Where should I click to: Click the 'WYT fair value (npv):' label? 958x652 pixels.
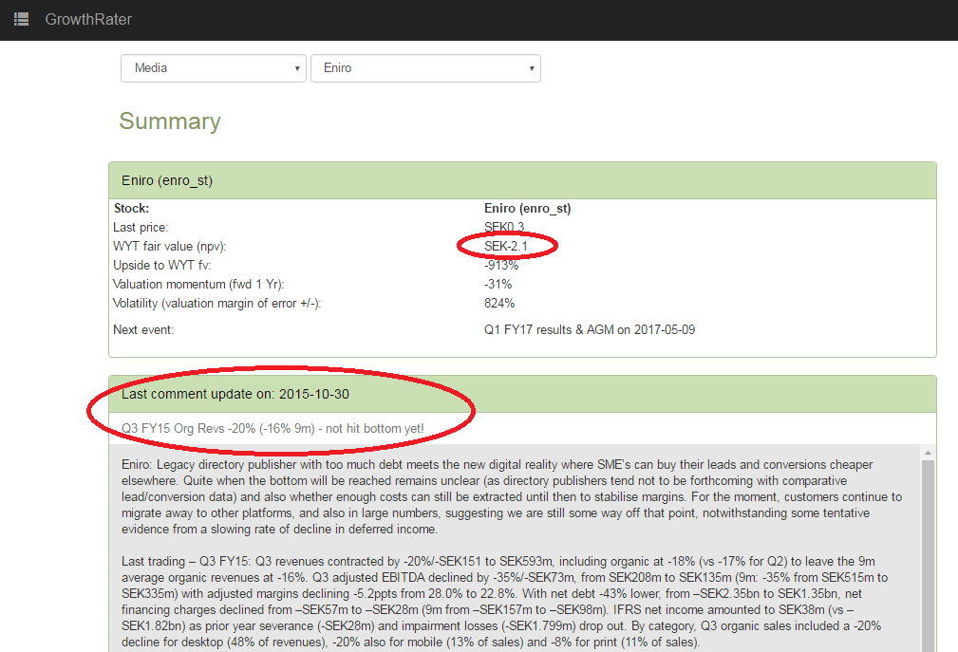click(x=169, y=246)
